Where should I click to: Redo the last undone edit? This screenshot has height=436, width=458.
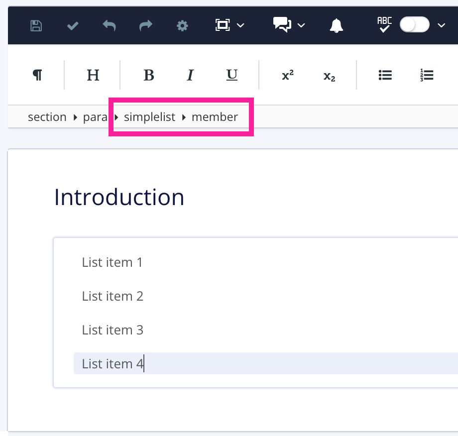click(145, 25)
